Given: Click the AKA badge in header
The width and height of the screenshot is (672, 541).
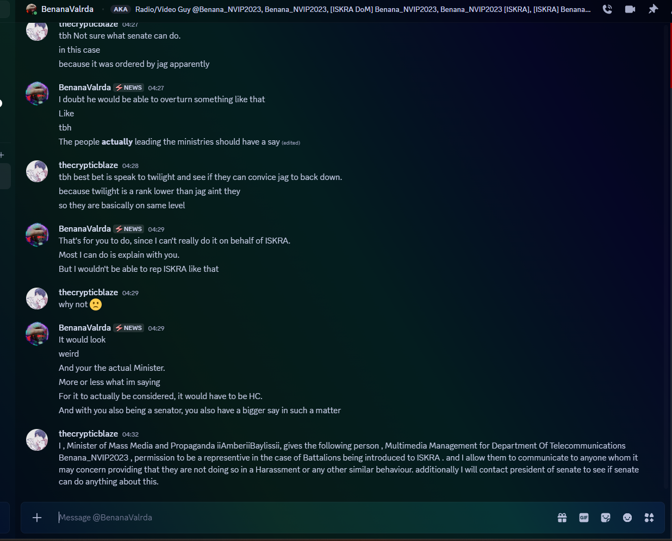Looking at the screenshot, I should pos(121,9).
